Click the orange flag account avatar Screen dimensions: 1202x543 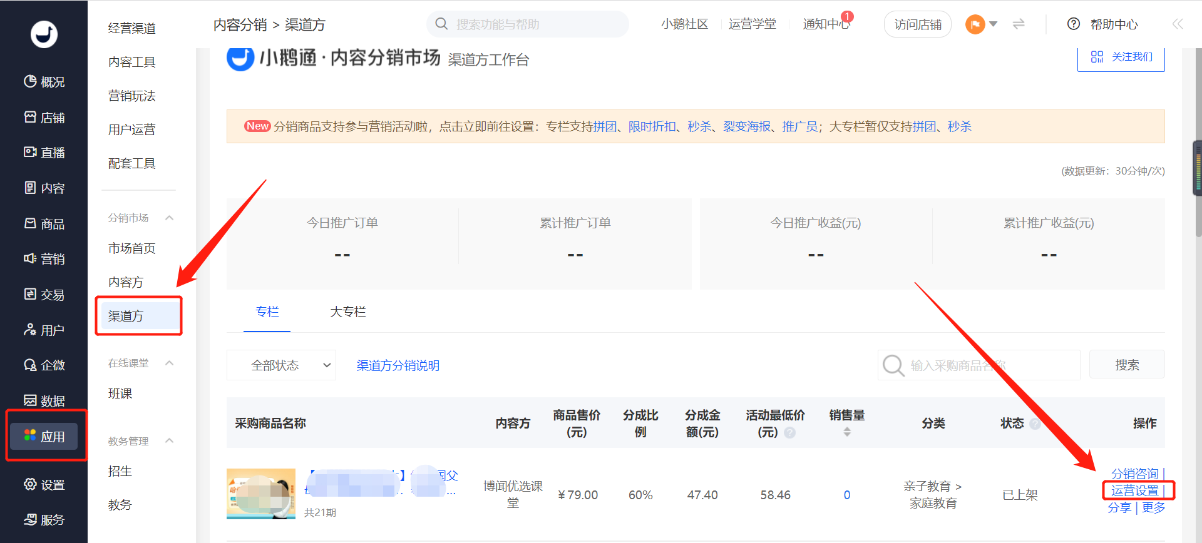(x=975, y=24)
